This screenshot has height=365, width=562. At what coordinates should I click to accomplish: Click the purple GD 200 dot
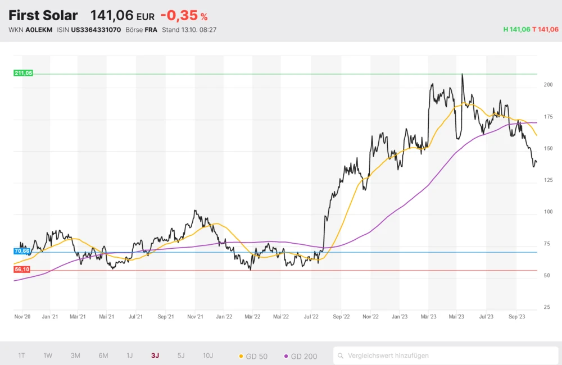[287, 356]
